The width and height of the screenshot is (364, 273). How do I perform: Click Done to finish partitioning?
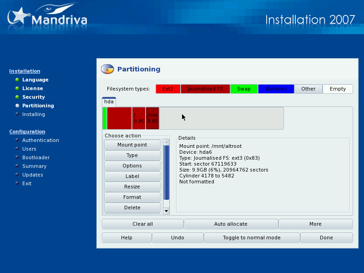point(327,238)
